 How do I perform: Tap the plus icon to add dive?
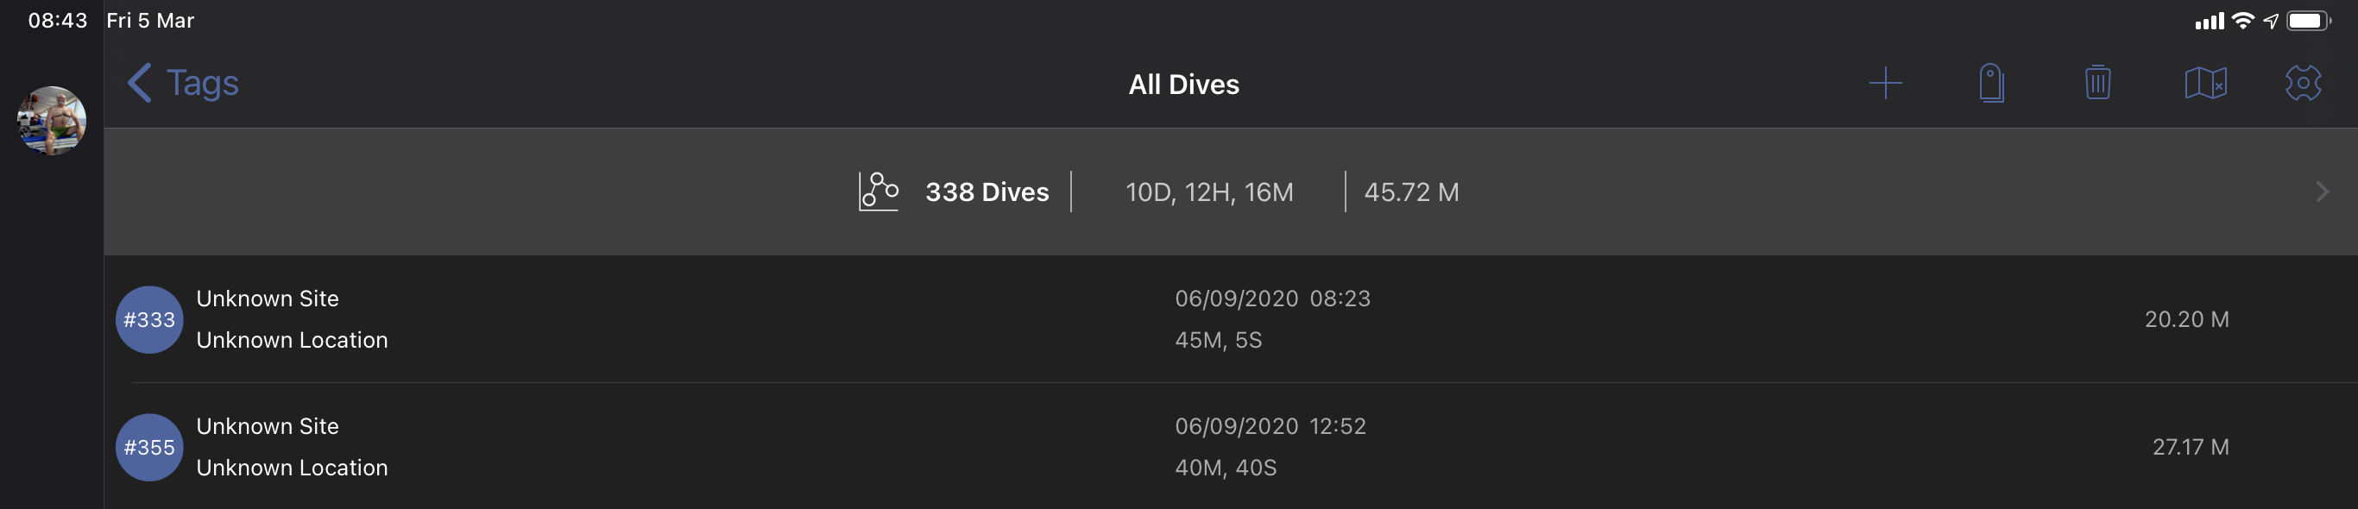pyautogui.click(x=1885, y=84)
